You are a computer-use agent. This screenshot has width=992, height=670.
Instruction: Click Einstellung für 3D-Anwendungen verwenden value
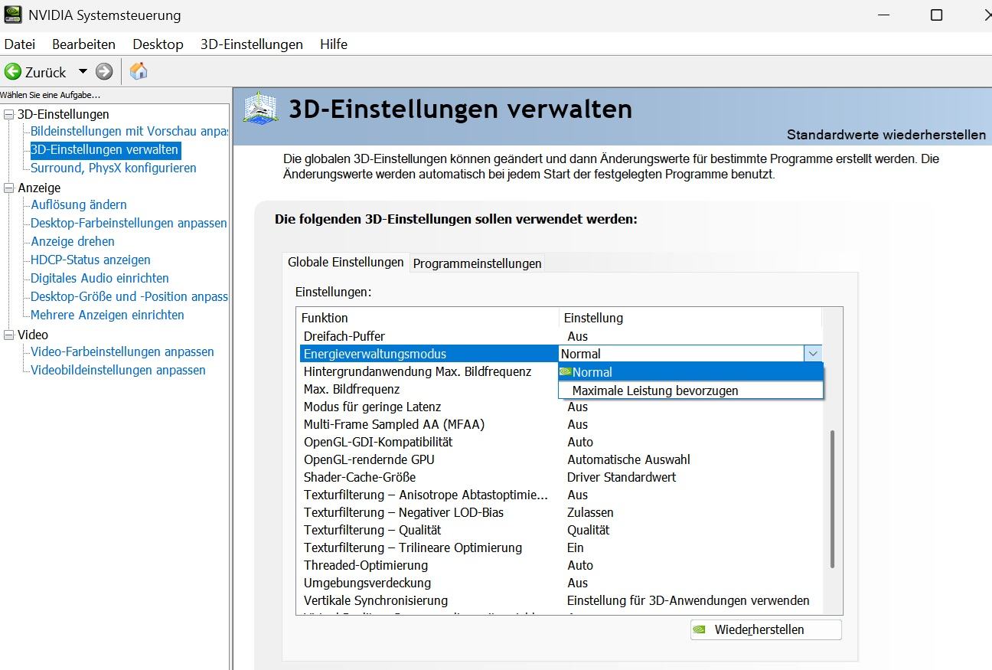click(x=688, y=600)
